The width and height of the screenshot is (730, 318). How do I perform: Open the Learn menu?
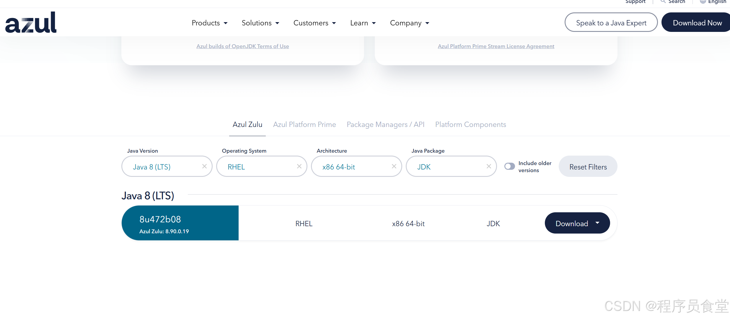click(363, 23)
